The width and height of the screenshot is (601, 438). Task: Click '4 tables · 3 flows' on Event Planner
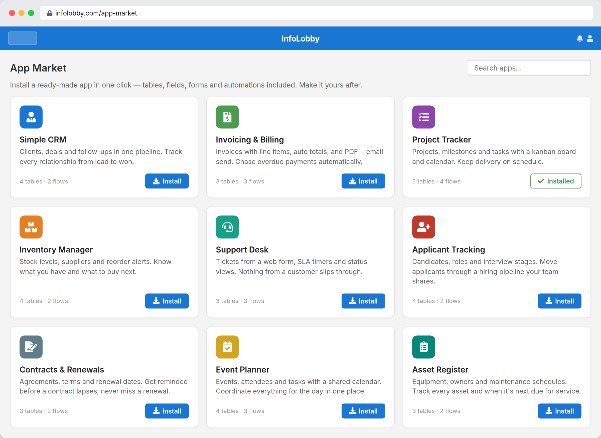[240, 411]
